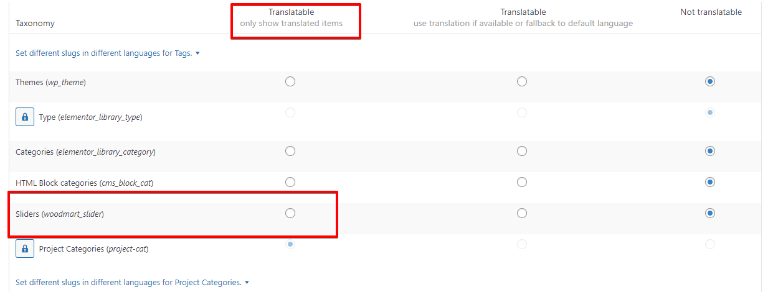Viewport: 773px width, 292px height.
Task: Click the Not translatable column header
Action: (711, 12)
